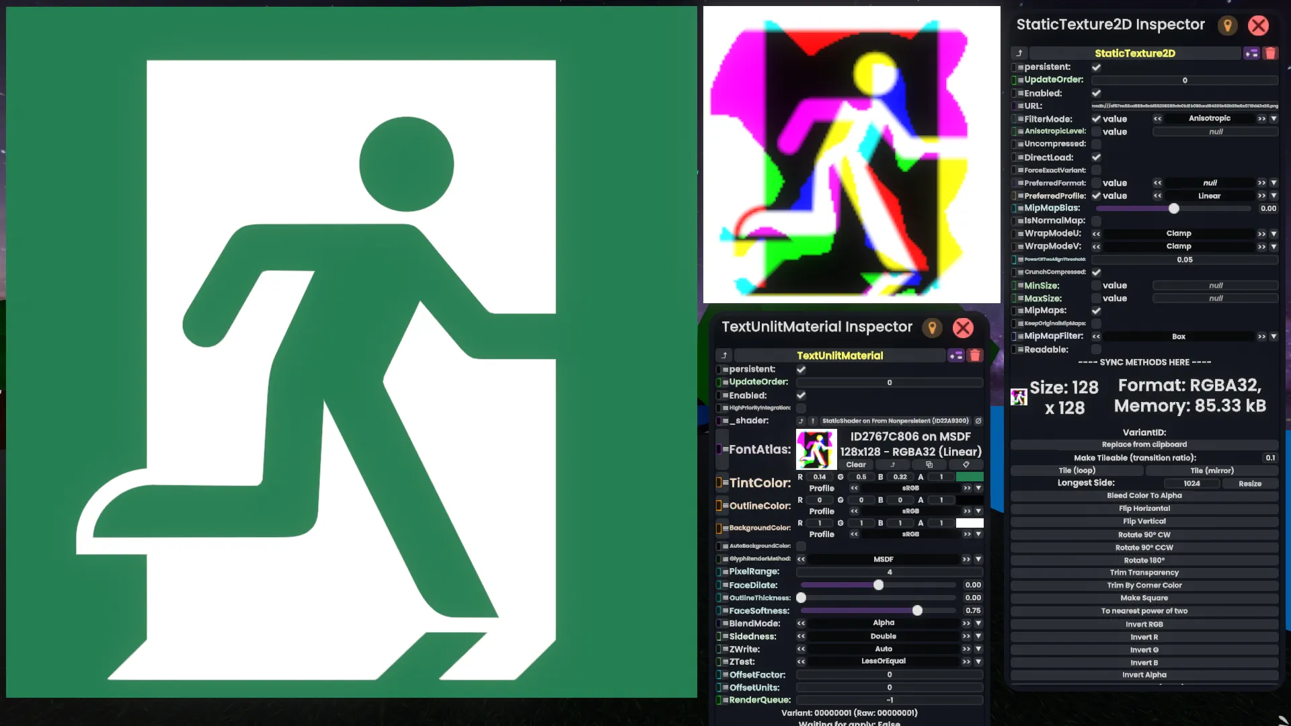Click Replace from clipboard
The image size is (1291, 726).
[1144, 445]
